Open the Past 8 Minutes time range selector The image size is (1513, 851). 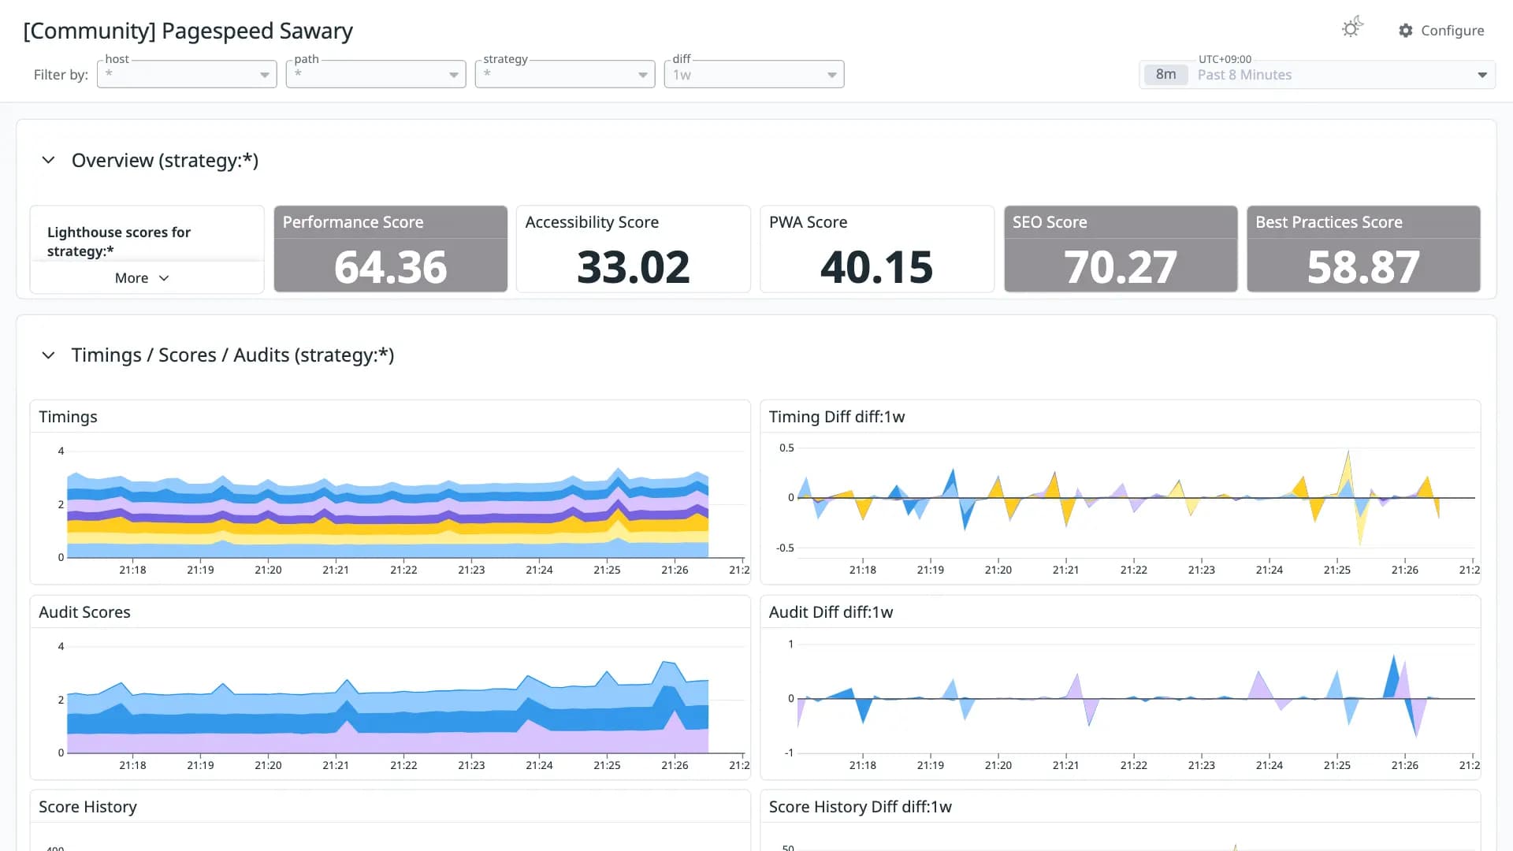[x=1317, y=74]
